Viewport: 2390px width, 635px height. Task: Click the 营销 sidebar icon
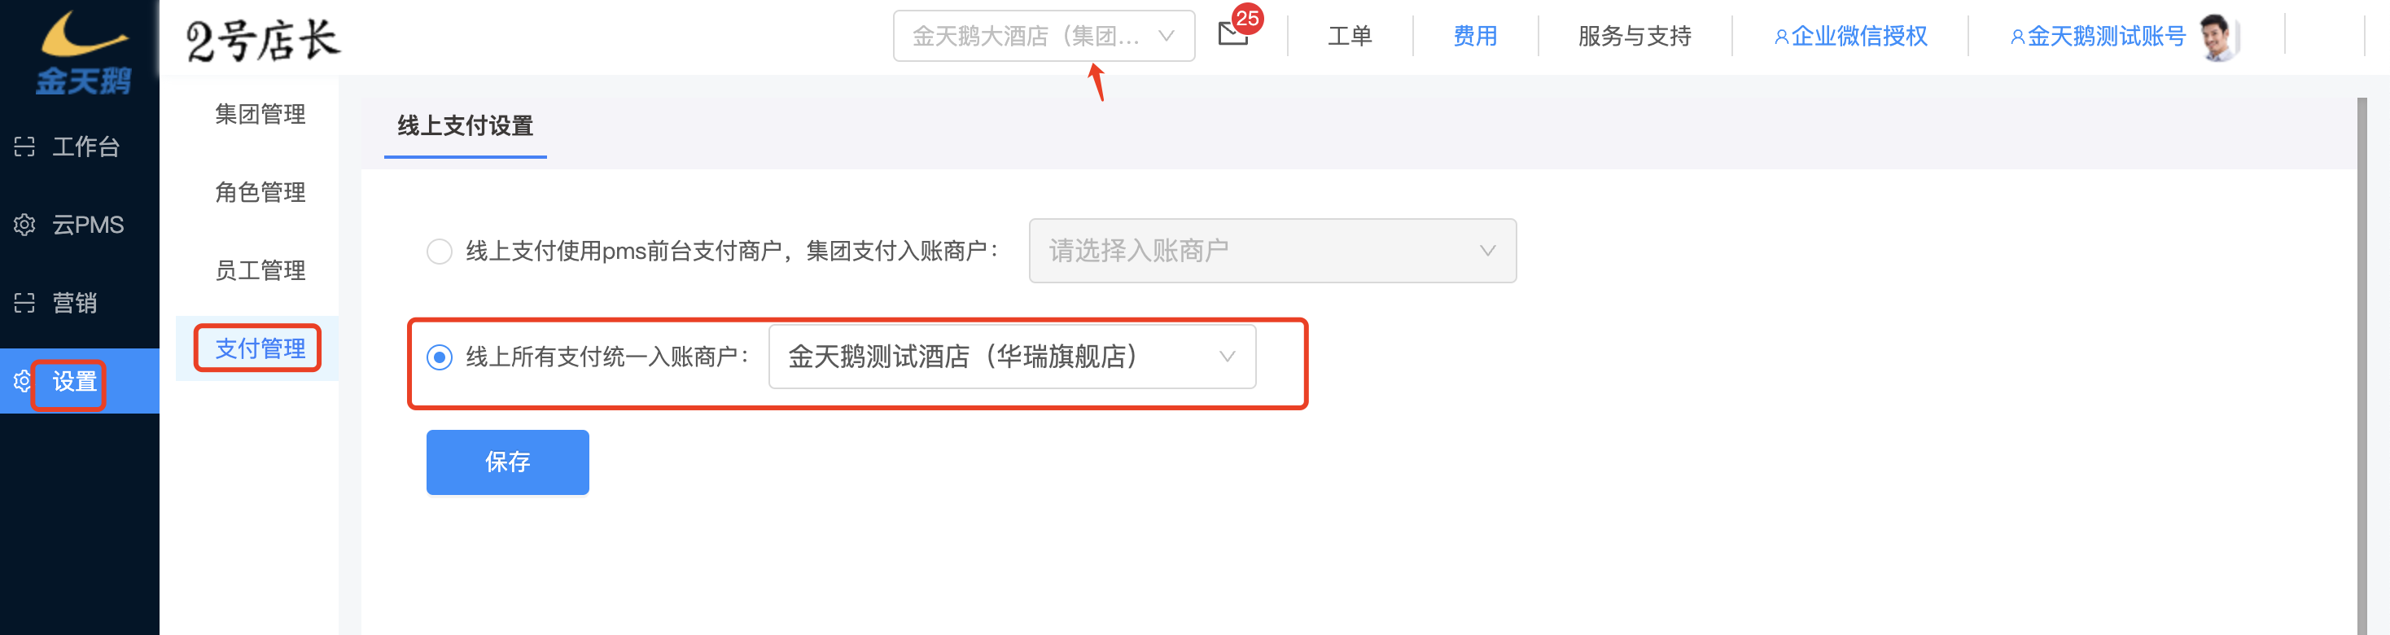click(x=24, y=303)
